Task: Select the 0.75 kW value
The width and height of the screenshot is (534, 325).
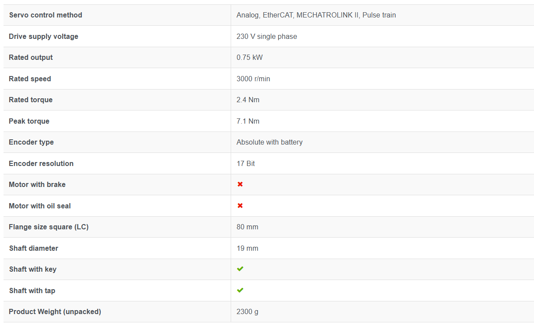Action: 249,57
